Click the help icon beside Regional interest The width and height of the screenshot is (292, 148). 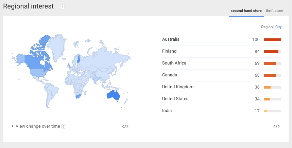click(x=62, y=7)
